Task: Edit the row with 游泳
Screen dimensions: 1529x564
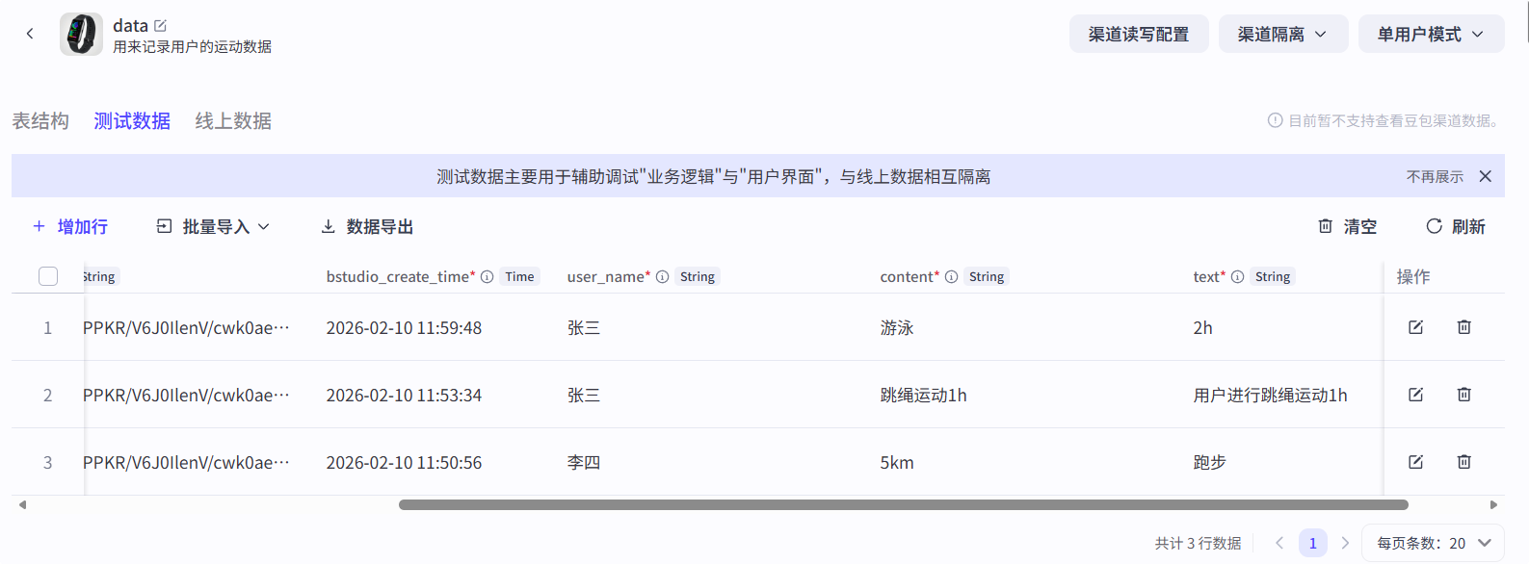Action: 1415,327
